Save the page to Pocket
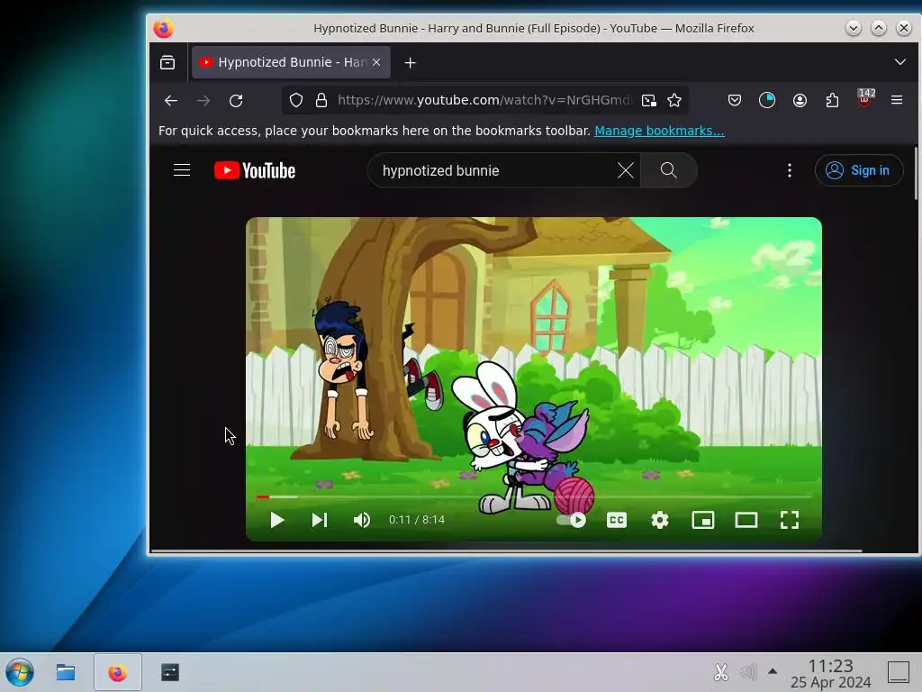Screen dimensions: 922x692 pos(735,101)
